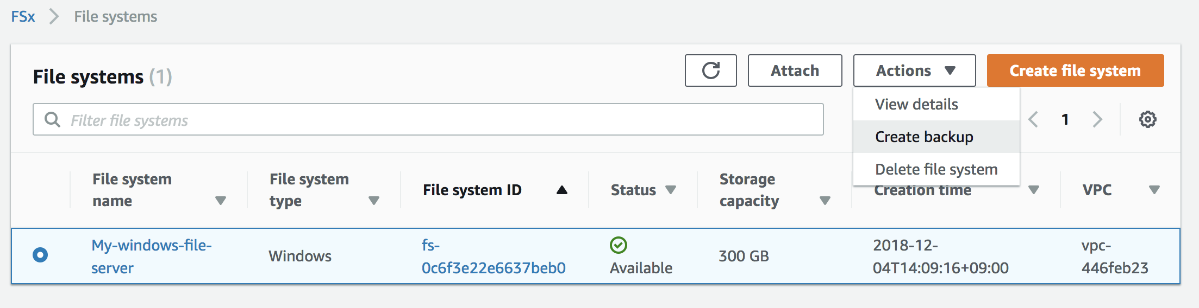Sort by File system name arrow

[220, 201]
